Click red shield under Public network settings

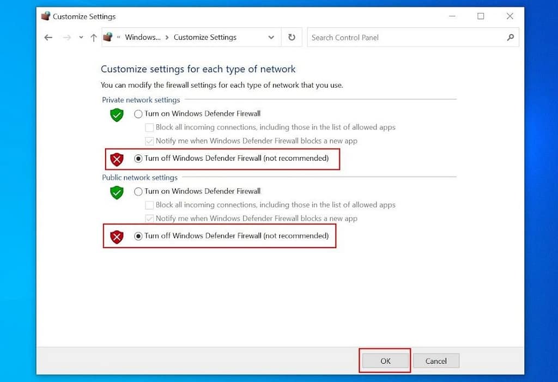coord(117,237)
